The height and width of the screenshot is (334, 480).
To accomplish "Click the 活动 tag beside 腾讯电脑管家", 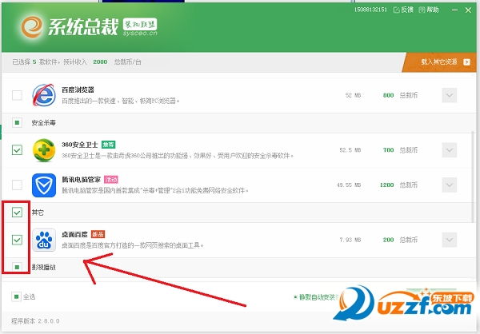I will 111,179.
